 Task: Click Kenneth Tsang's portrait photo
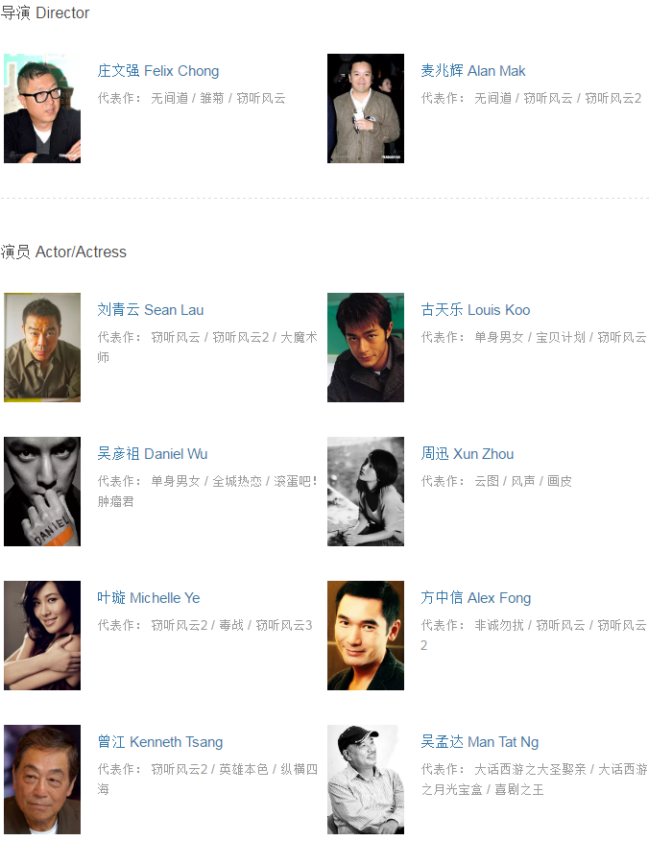tap(42, 780)
